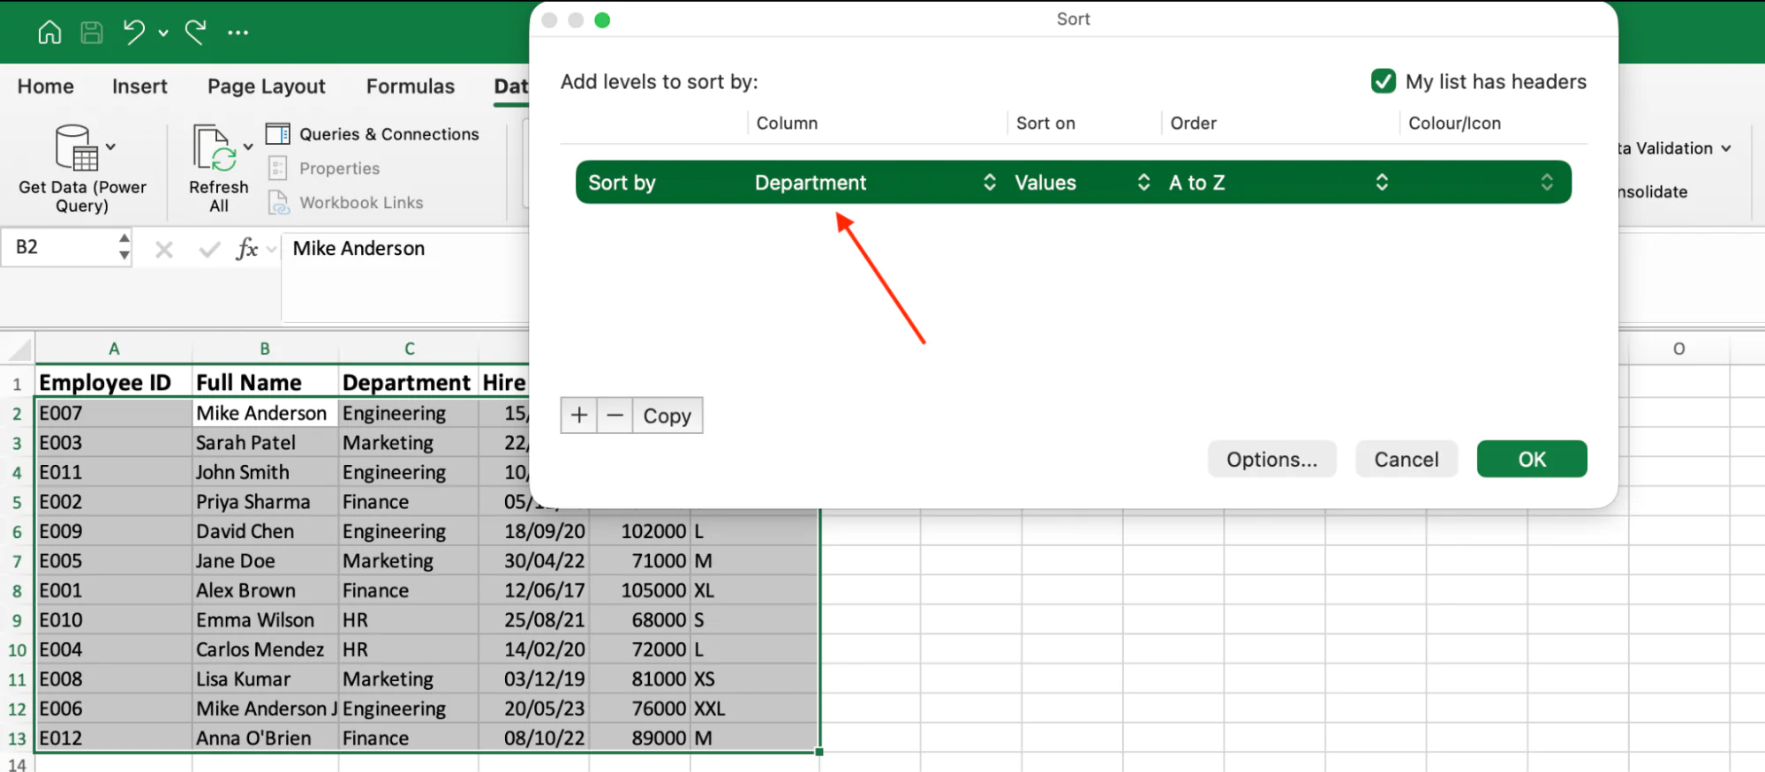Viewport: 1765px width, 772px height.
Task: Click cell containing Priya Sharma
Action: tap(265, 502)
